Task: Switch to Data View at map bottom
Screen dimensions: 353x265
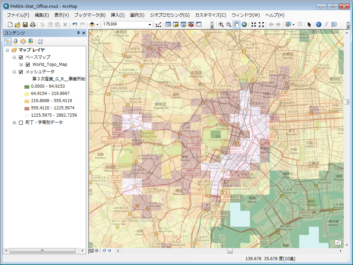Action: click(x=92, y=251)
